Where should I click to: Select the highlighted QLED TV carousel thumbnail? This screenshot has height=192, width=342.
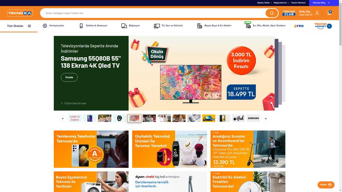134,118
